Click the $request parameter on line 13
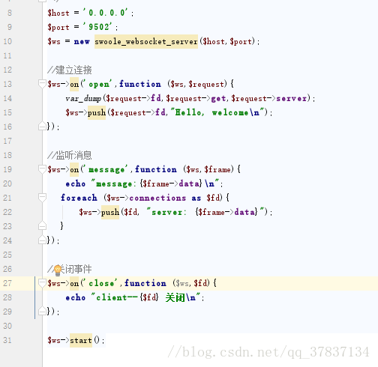The height and width of the screenshot is (367, 378). click(x=206, y=84)
